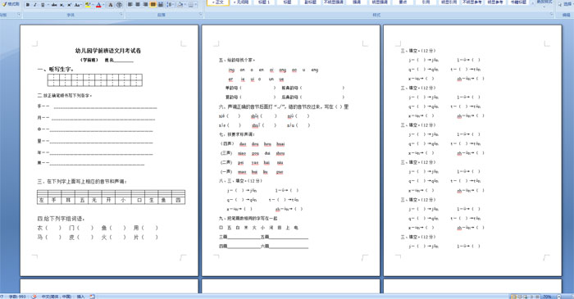Toggle bold formatting in the font group
The height and width of the screenshot is (299, 574).
click(x=28, y=5)
